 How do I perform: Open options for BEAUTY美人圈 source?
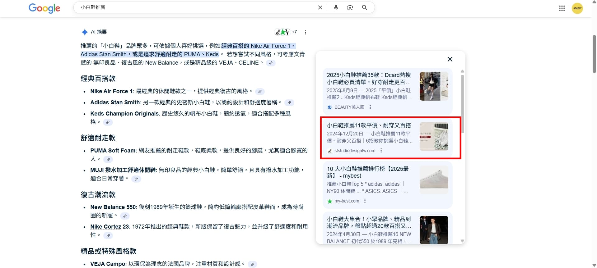point(370,107)
